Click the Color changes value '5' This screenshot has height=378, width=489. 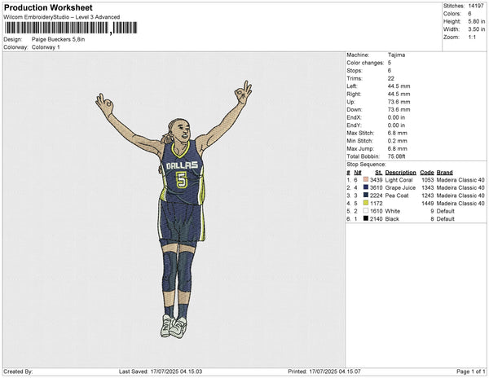click(x=390, y=63)
